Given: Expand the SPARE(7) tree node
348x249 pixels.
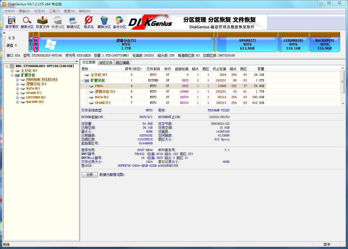Looking at the screenshot, I should 17,93.
